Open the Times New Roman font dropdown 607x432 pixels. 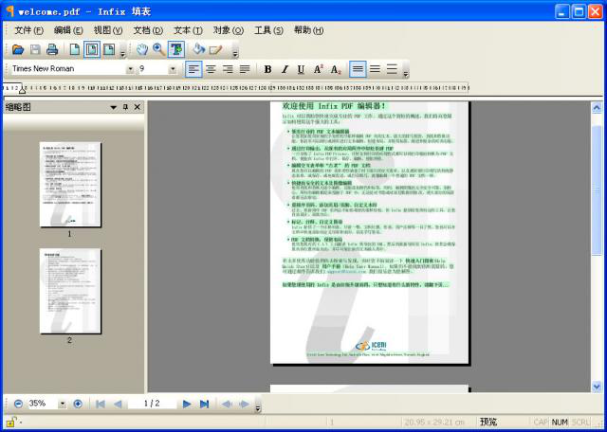[x=130, y=69]
